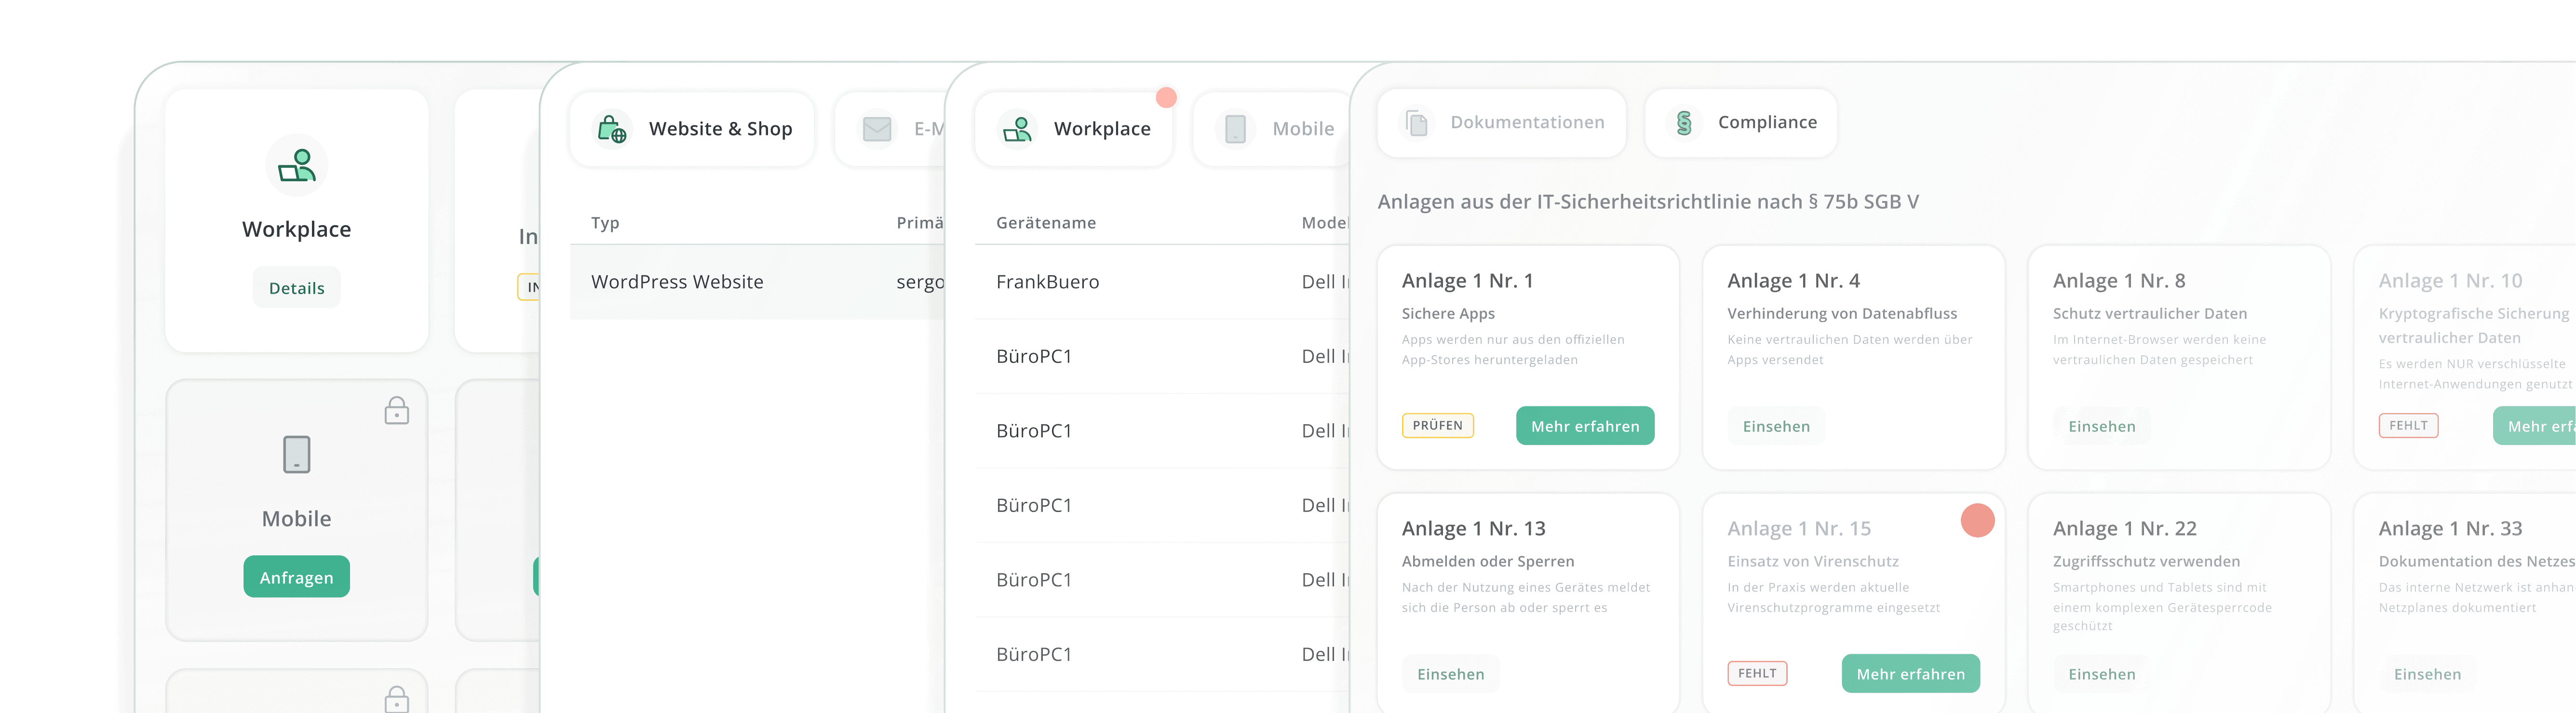Click the description about komplexen Gerätesperrcode
2576x713 pixels.
tap(2162, 607)
